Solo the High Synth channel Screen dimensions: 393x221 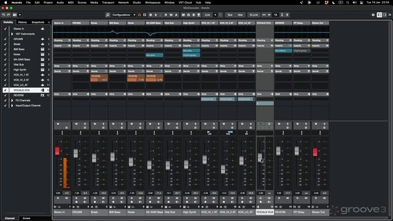click(195, 124)
